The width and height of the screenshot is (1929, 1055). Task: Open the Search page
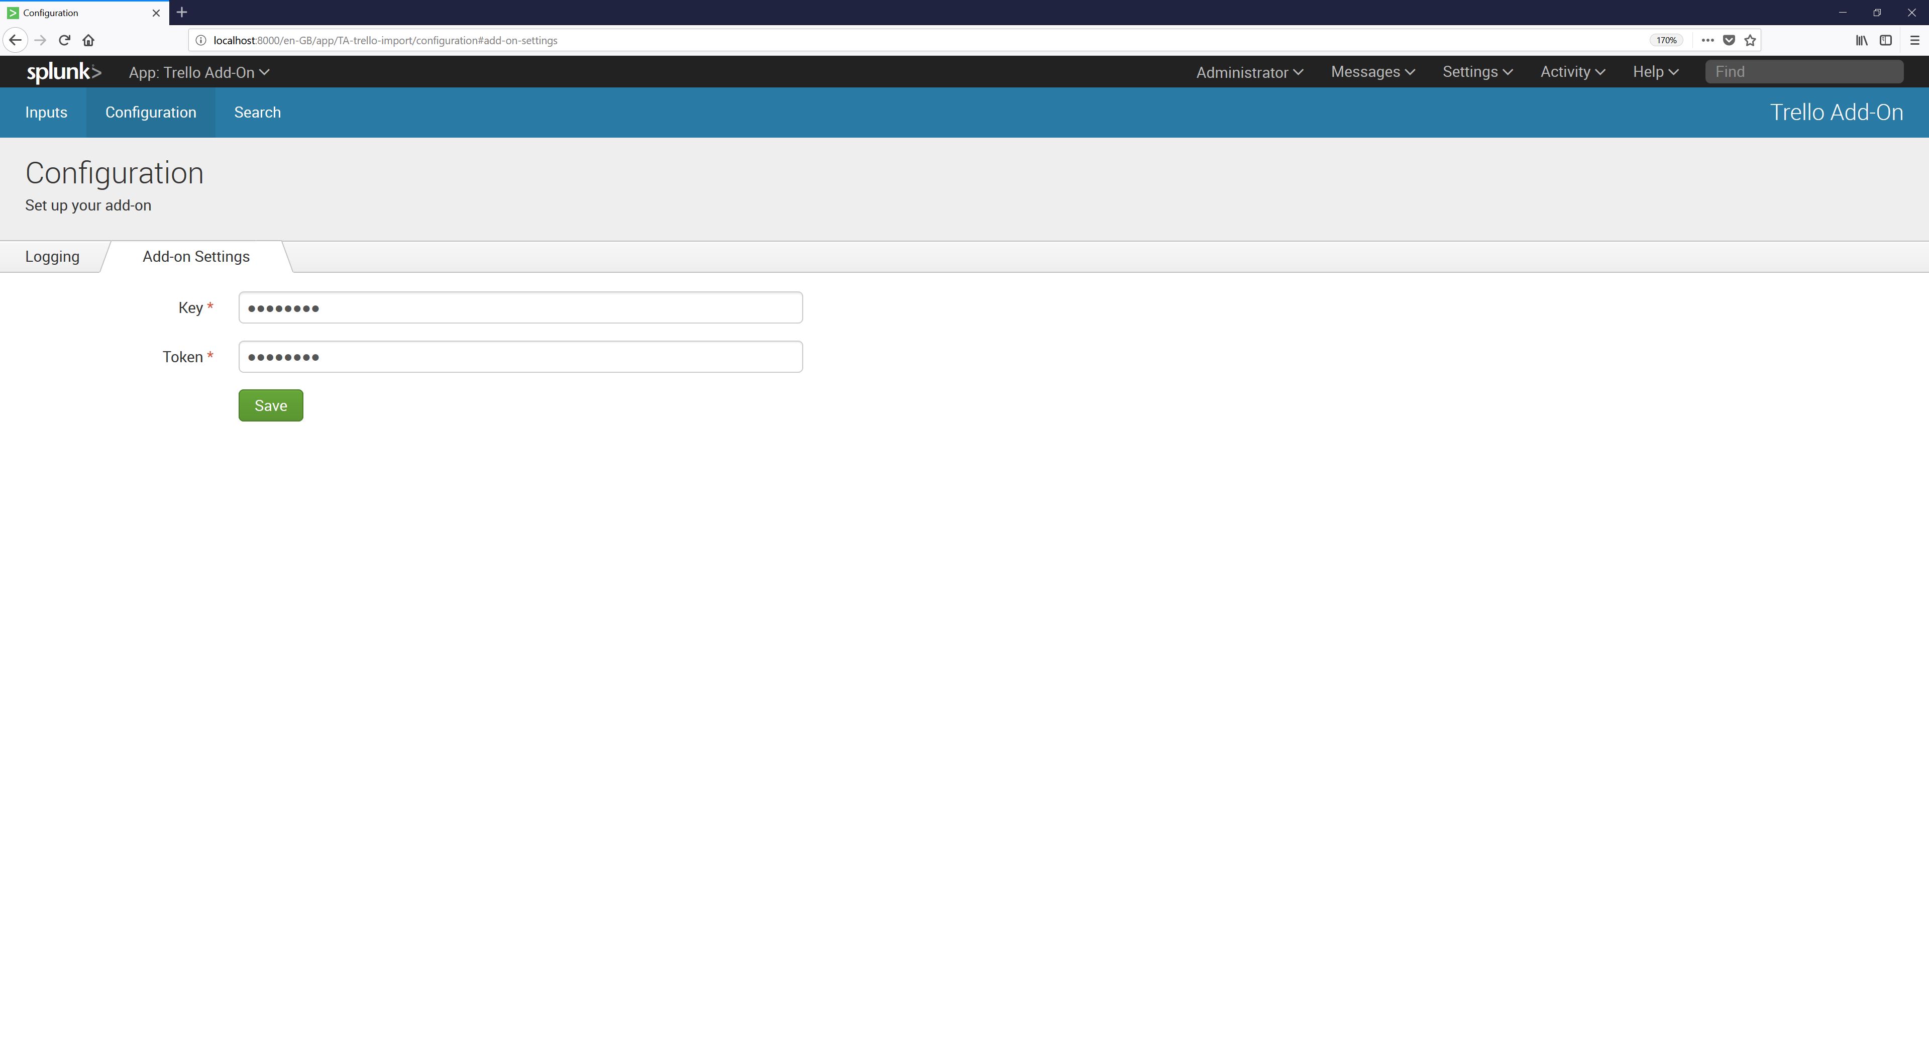[258, 113]
